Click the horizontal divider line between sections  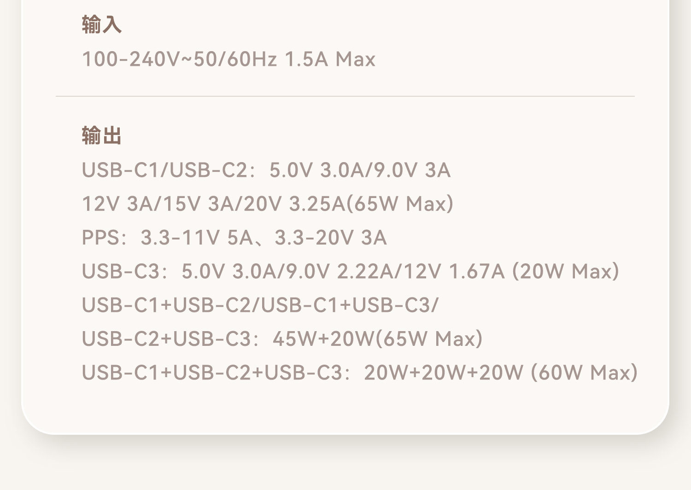[x=345, y=96]
